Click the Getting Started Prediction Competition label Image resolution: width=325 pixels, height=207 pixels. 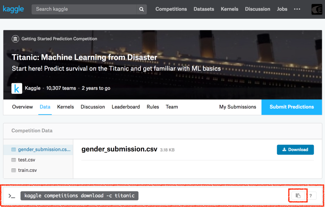tap(59, 39)
